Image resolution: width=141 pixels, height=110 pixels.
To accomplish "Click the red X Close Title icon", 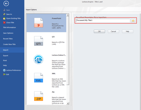I will point(4,22).
